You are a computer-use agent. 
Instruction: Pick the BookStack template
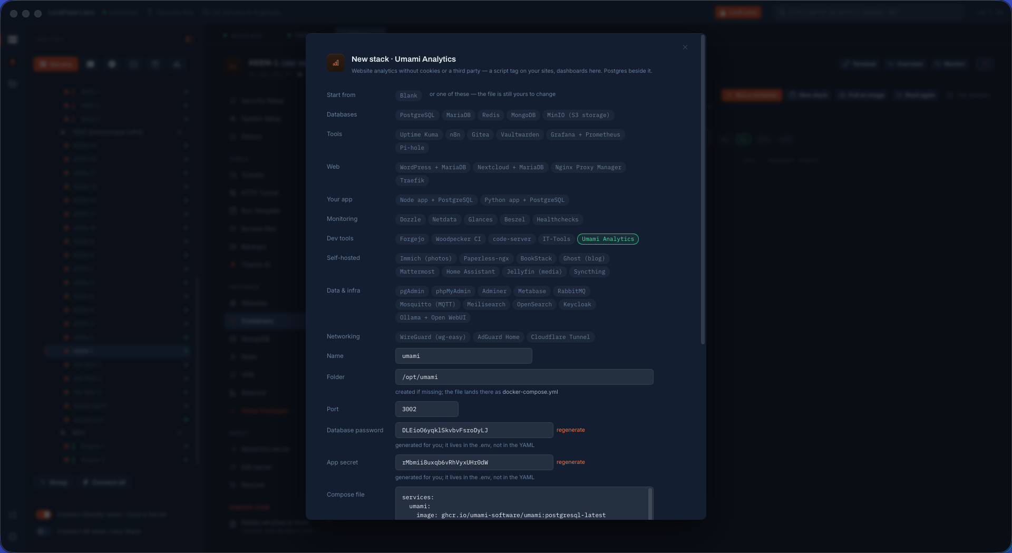click(536, 258)
